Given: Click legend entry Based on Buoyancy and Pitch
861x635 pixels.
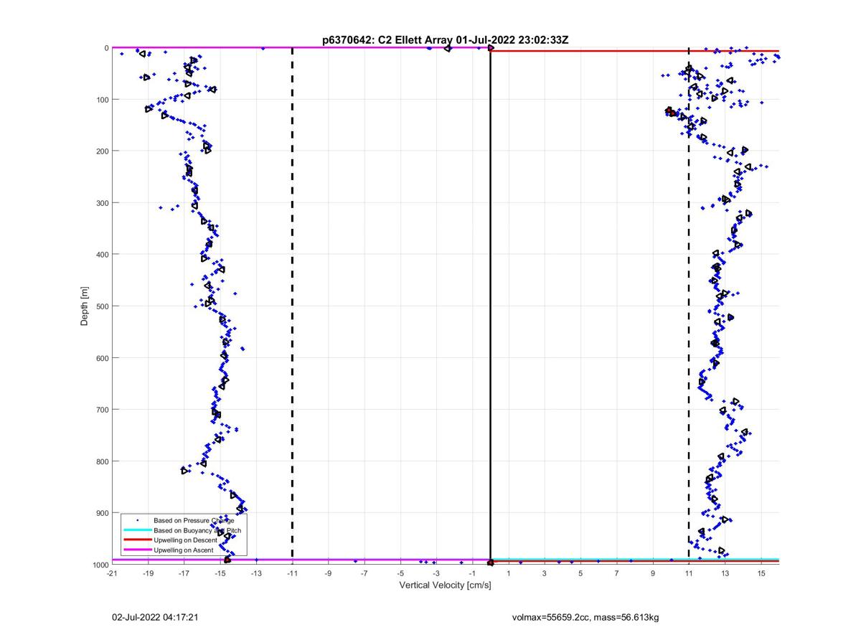Looking at the screenshot, I should pos(197,530).
